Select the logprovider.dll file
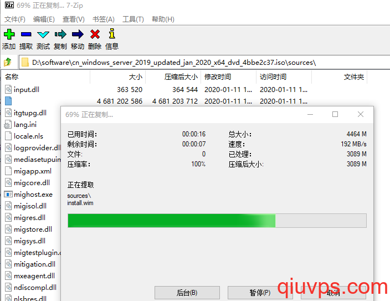Screen dimensions: 390x301 (37, 148)
